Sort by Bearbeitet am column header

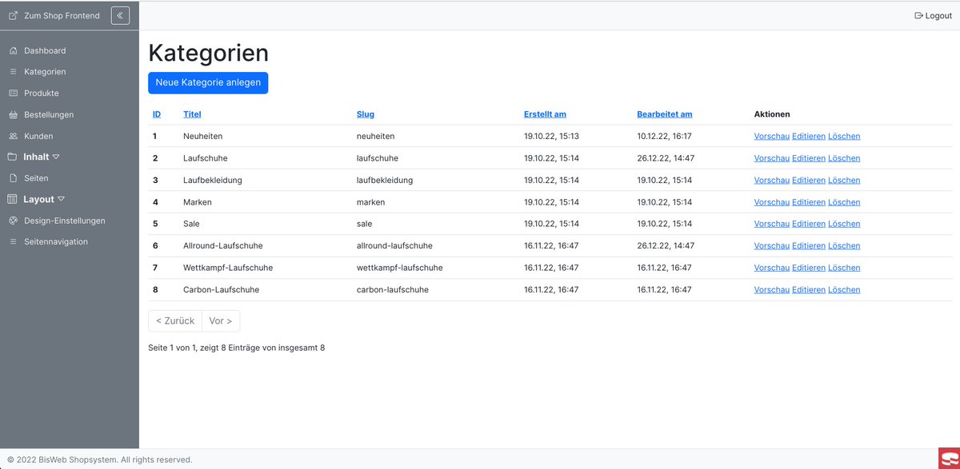pyautogui.click(x=665, y=114)
